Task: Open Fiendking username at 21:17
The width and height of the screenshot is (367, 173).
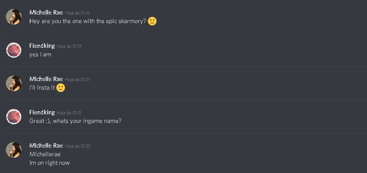Action: pyautogui.click(x=42, y=46)
